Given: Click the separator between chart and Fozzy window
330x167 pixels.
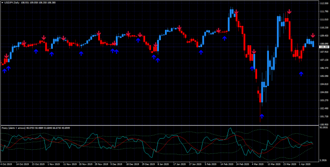Looking at the screenshot, I should point(160,126).
